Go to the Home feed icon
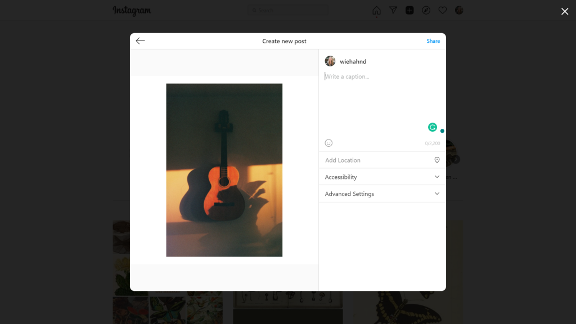This screenshot has height=324, width=576. [376, 11]
